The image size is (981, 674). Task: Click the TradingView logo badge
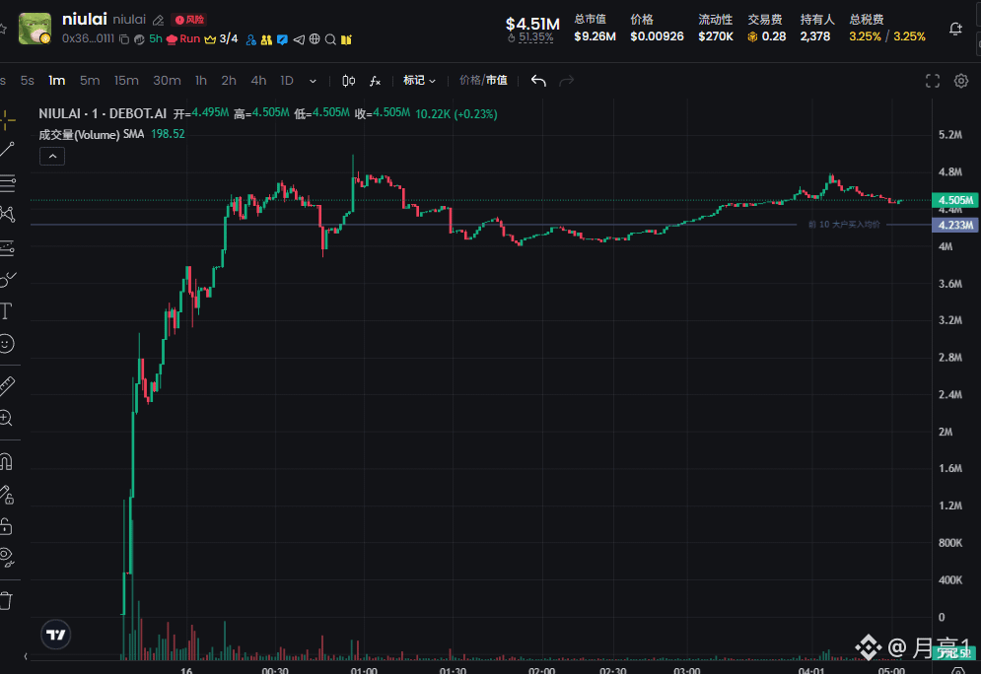[x=55, y=635]
